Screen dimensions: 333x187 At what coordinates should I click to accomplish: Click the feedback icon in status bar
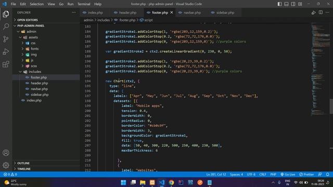(x=320, y=175)
